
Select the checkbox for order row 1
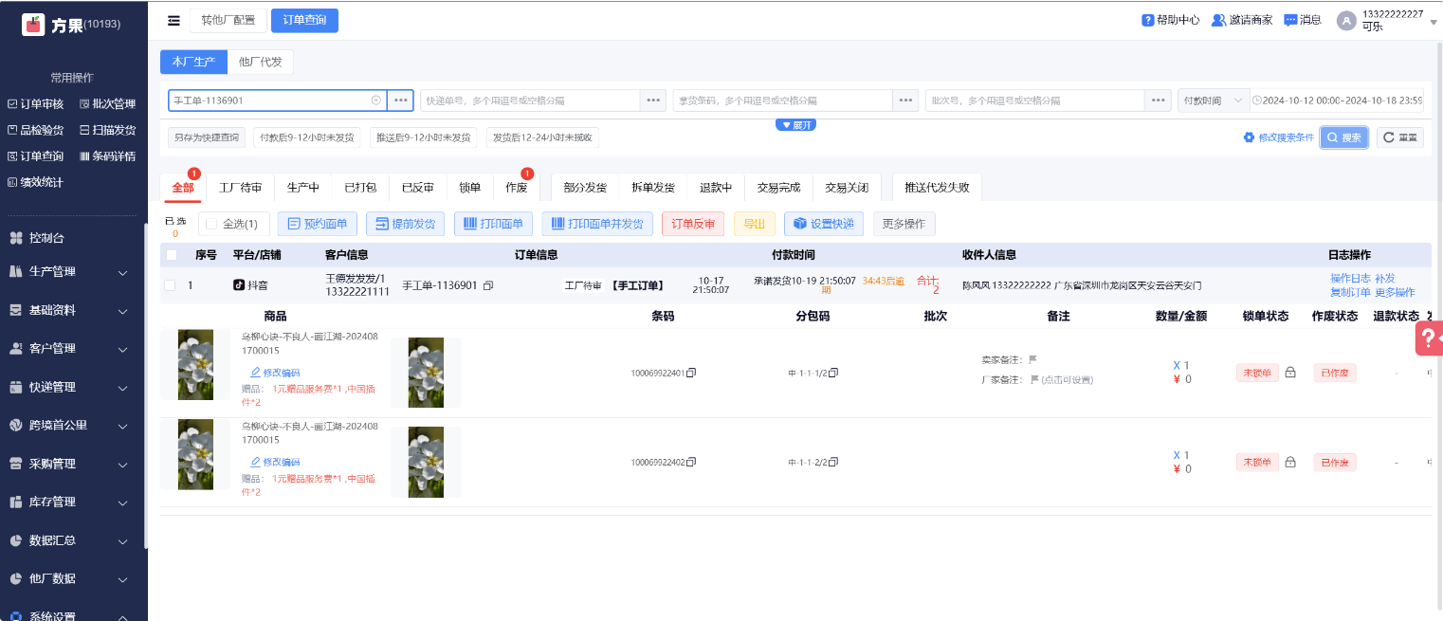pos(170,285)
